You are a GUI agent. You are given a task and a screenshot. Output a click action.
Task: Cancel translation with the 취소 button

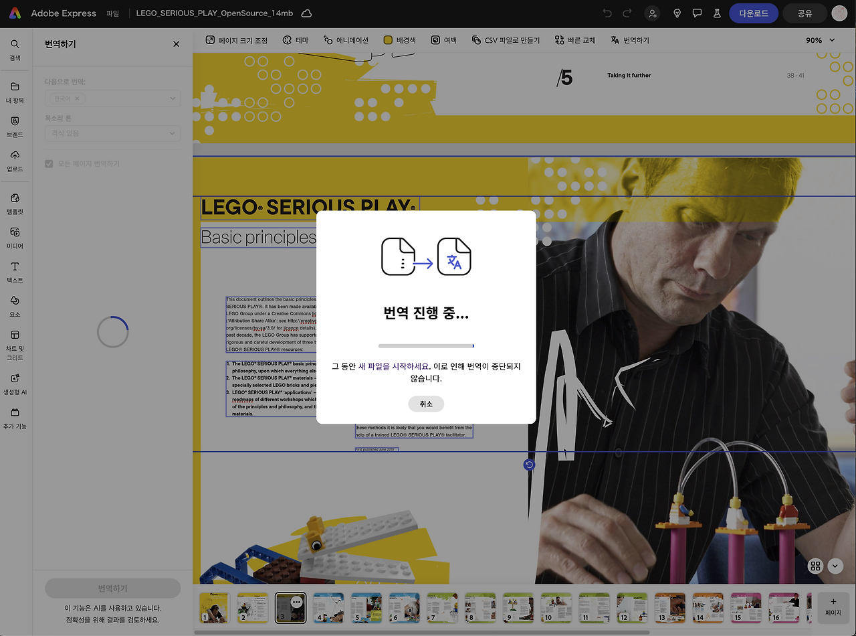[x=426, y=404]
